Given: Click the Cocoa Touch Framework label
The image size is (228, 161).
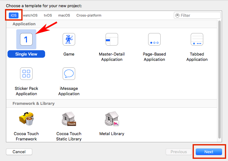Looking at the screenshot, I should pyautogui.click(x=26, y=136).
